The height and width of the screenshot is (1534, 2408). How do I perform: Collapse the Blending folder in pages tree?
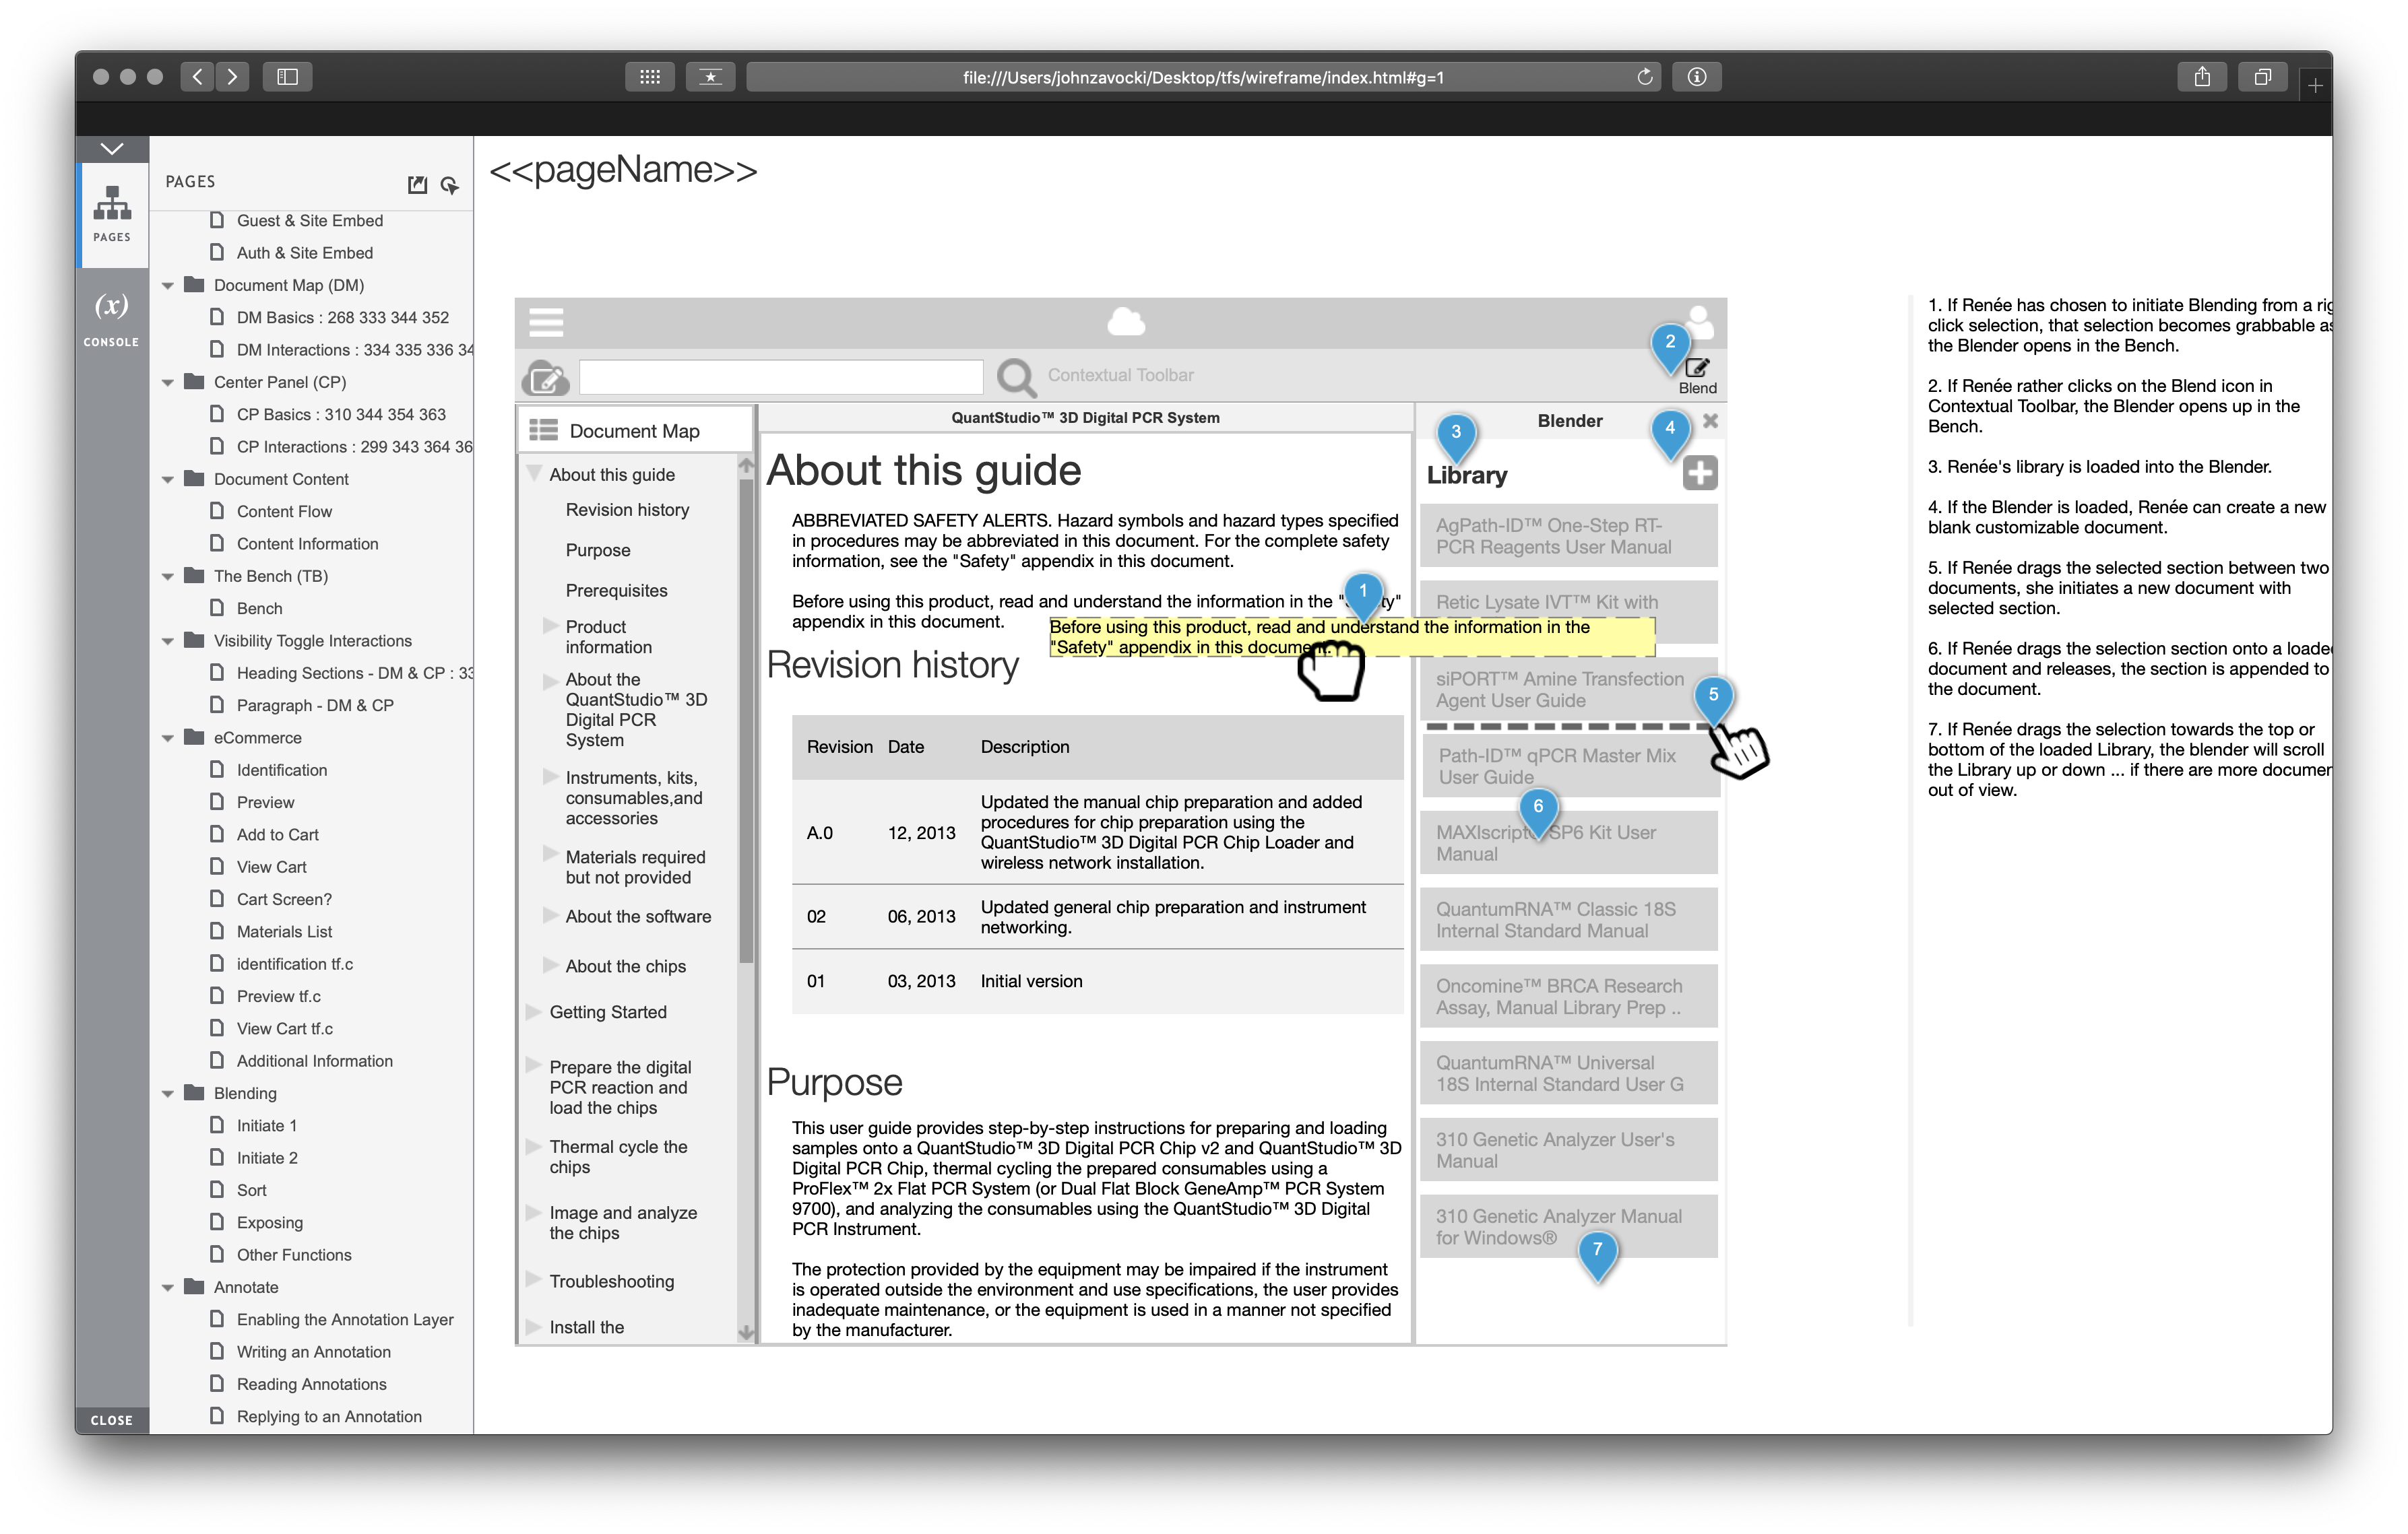(168, 1094)
